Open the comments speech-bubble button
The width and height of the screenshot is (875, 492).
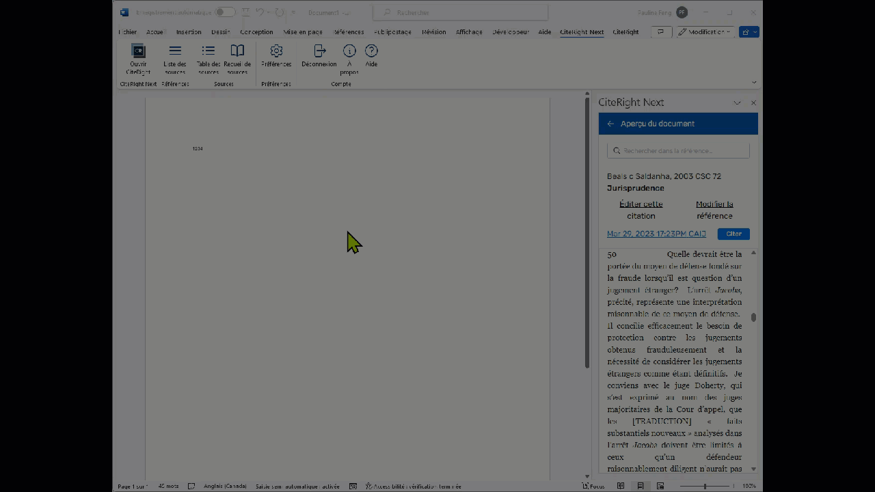[660, 32]
